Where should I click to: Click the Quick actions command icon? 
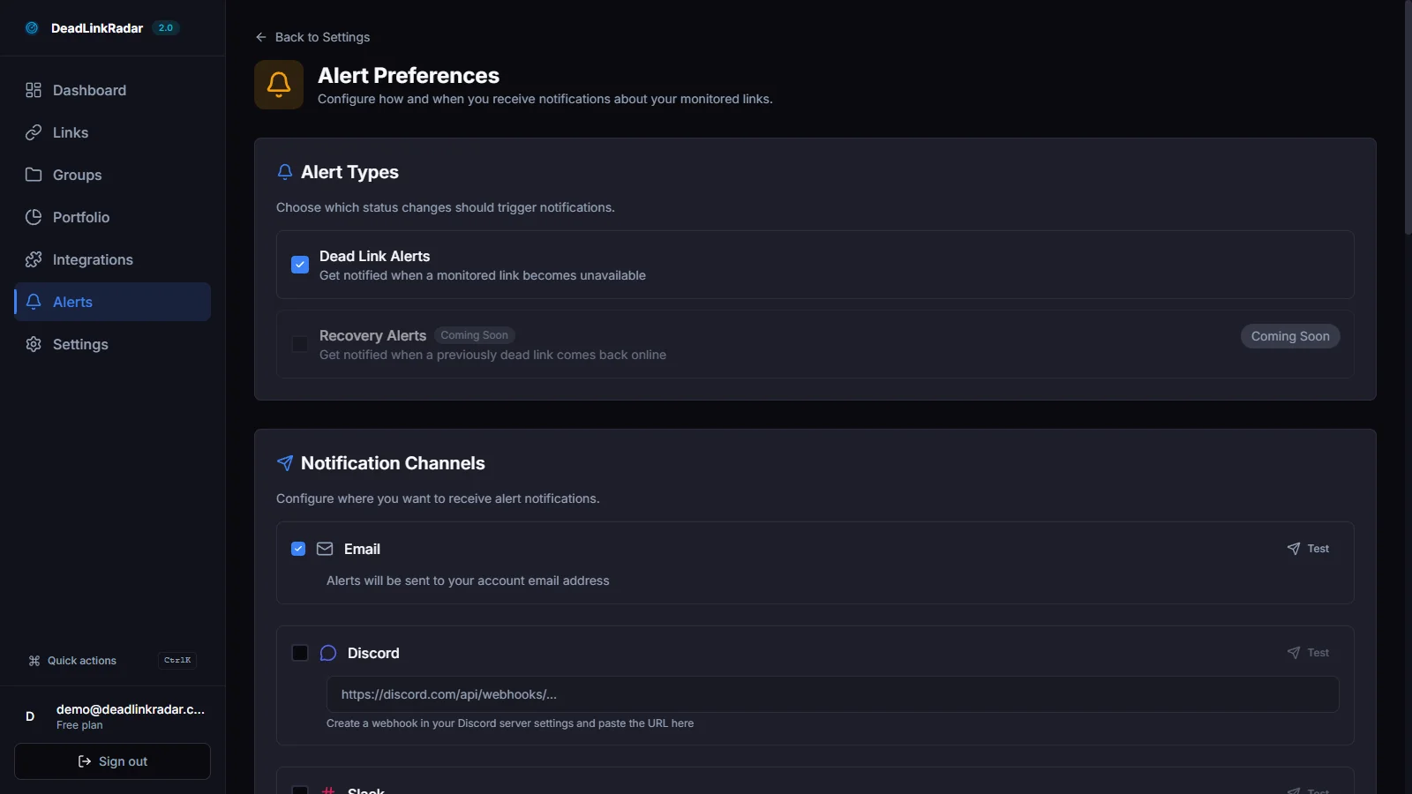point(34,661)
